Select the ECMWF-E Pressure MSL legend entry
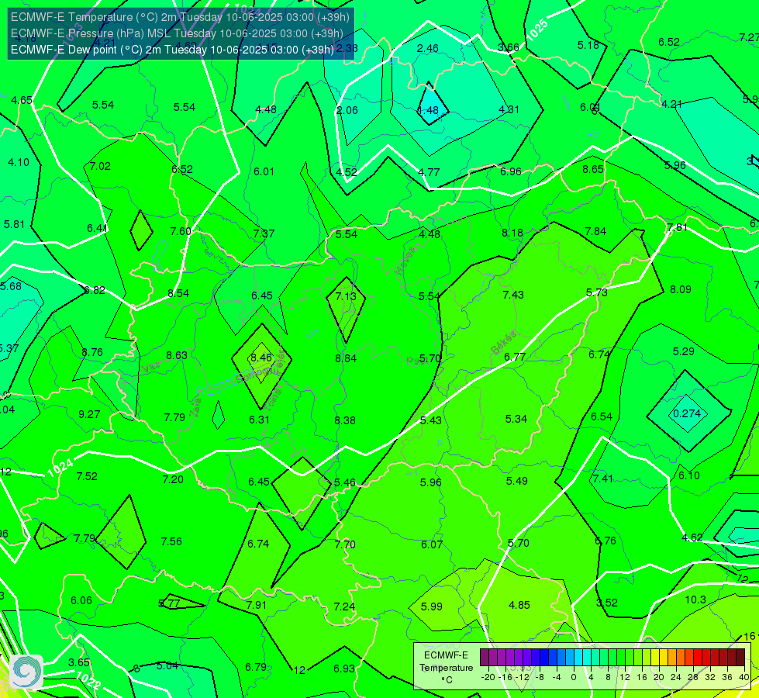 coord(178,33)
